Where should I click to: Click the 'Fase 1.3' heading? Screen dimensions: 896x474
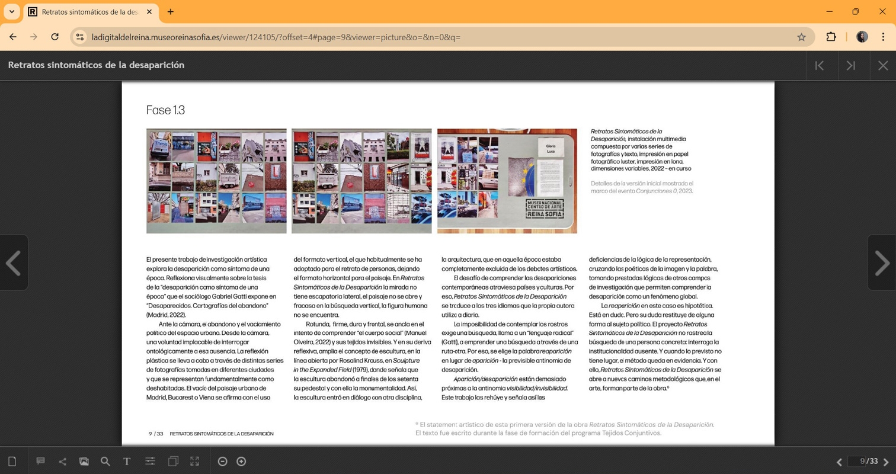point(166,110)
